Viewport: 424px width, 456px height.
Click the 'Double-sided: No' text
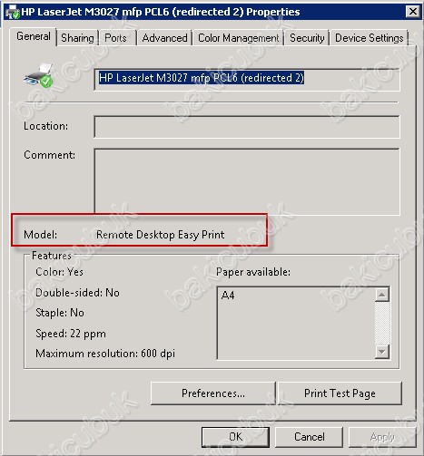77,293
